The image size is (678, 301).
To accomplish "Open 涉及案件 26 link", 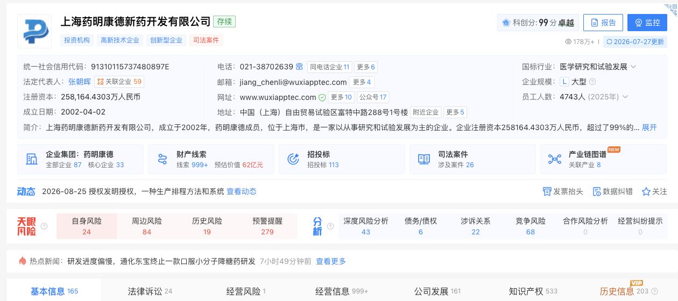I will [x=456, y=165].
